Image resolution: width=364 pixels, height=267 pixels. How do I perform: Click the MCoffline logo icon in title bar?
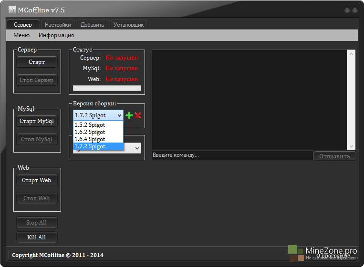[12, 10]
